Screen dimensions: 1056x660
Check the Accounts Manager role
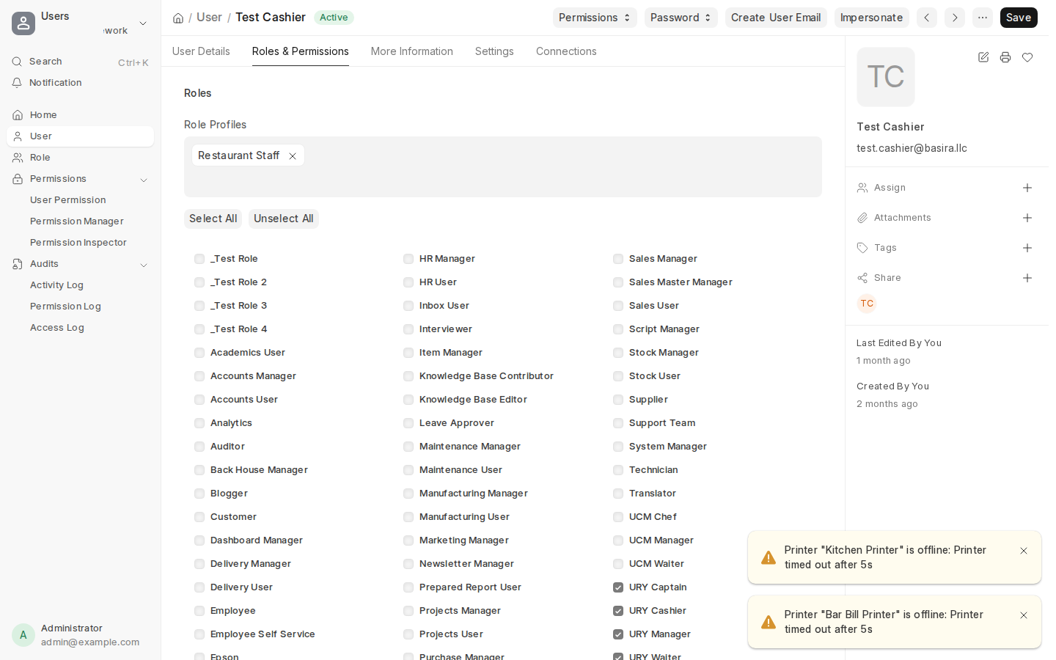click(x=199, y=376)
